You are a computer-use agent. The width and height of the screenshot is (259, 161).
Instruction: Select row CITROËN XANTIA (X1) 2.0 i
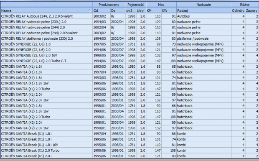pos(129,95)
